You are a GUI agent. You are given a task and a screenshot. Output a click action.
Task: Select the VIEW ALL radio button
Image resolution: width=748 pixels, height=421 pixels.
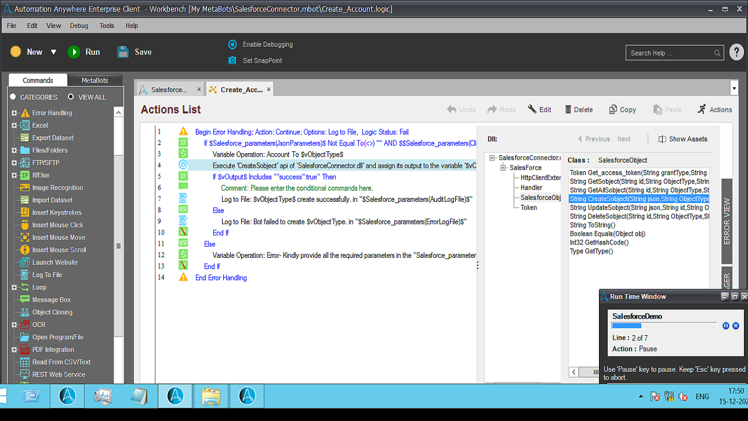tap(71, 97)
